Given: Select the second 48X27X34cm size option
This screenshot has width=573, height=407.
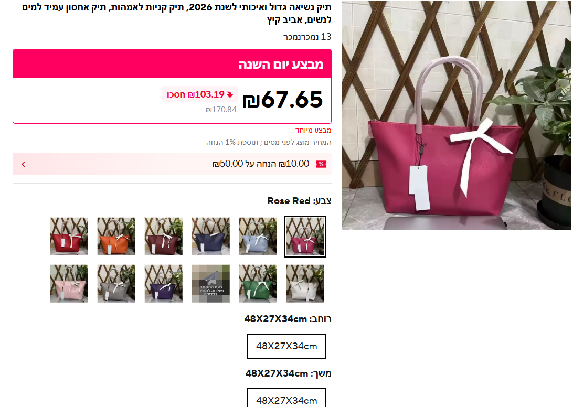Looking at the screenshot, I should (286, 398).
